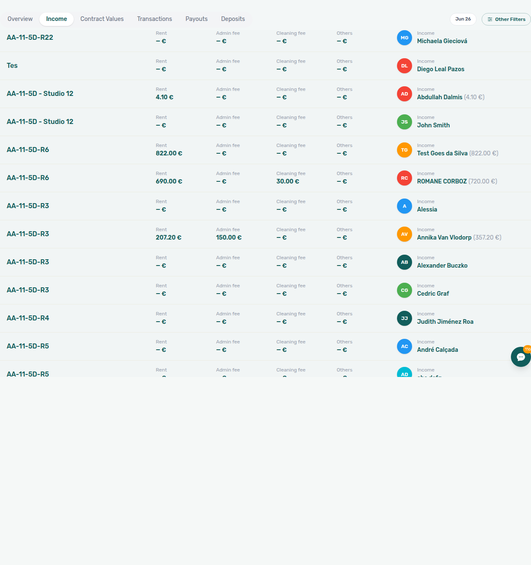531x565 pixels.
Task: Open the AA-11-5D-R22 property link
Action: tap(30, 37)
